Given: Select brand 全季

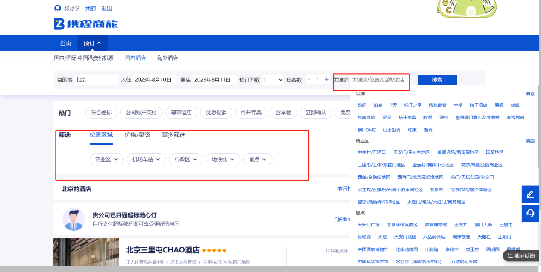Looking at the screenshot, I should tap(458, 105).
